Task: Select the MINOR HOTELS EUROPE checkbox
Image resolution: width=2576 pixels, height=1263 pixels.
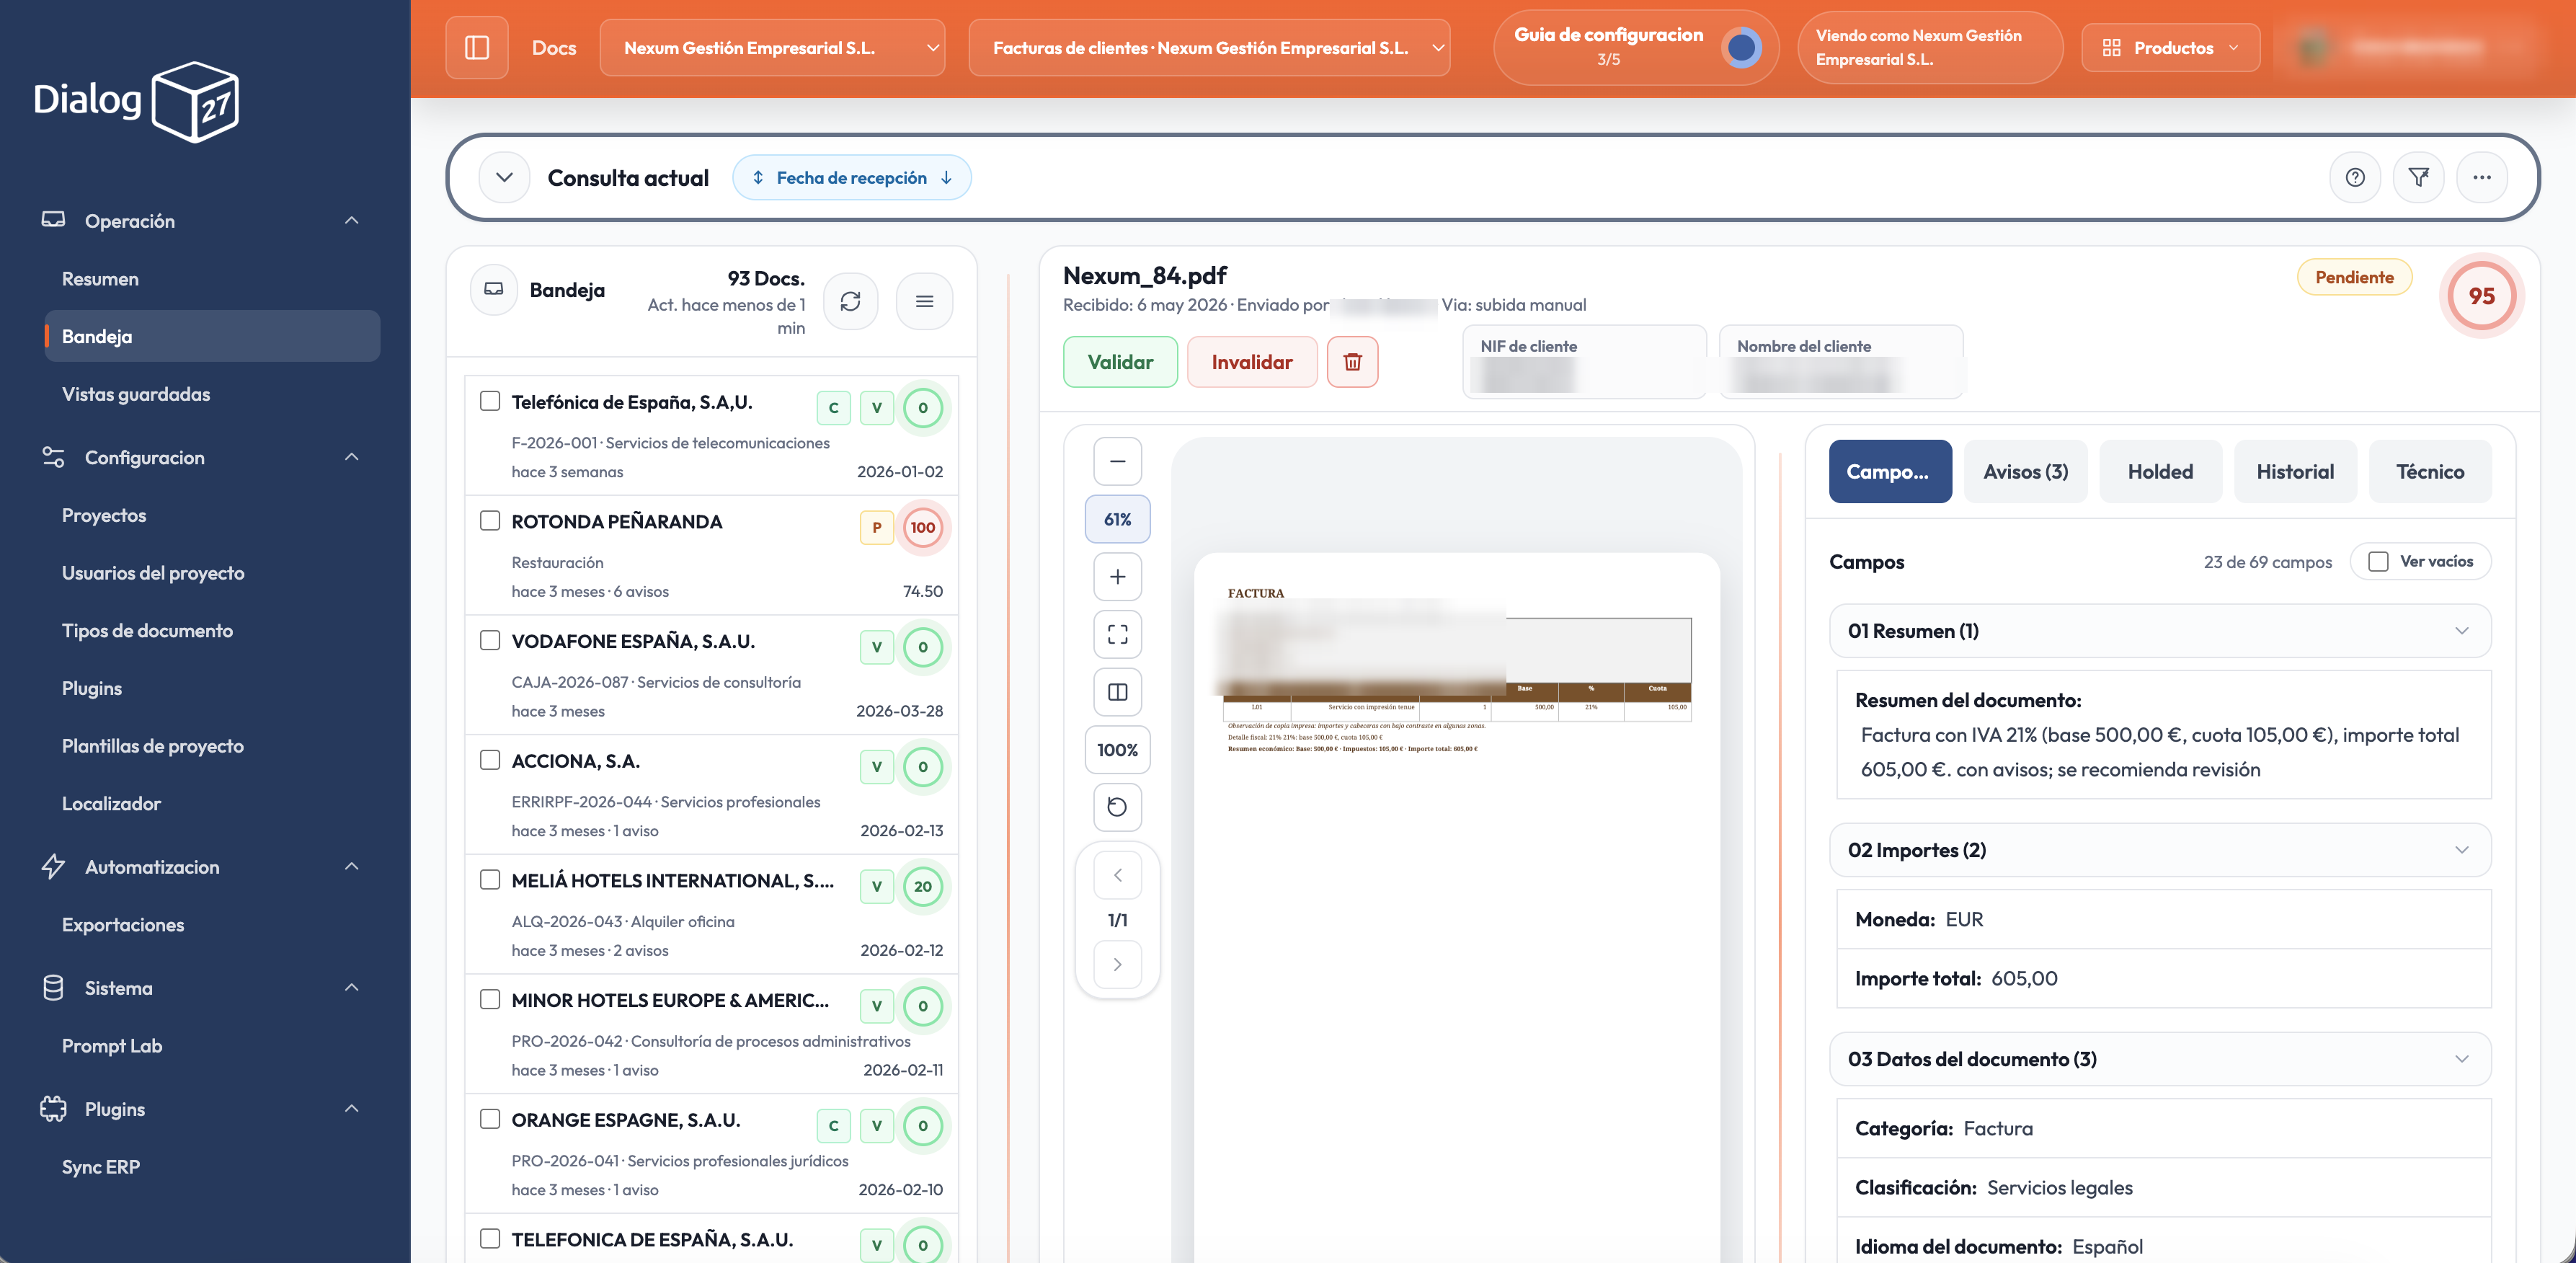Action: (490, 1000)
